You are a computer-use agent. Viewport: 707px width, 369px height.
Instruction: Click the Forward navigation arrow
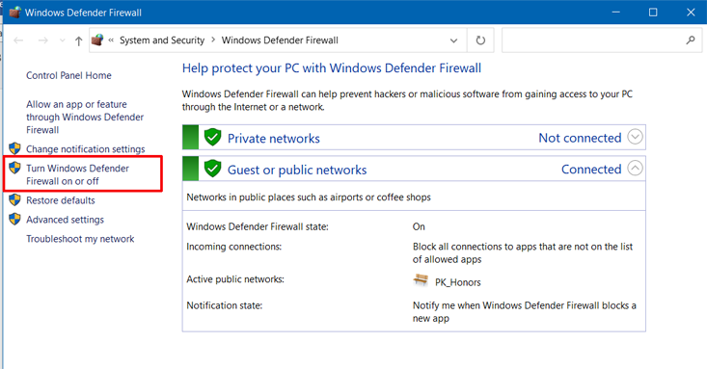[42, 40]
